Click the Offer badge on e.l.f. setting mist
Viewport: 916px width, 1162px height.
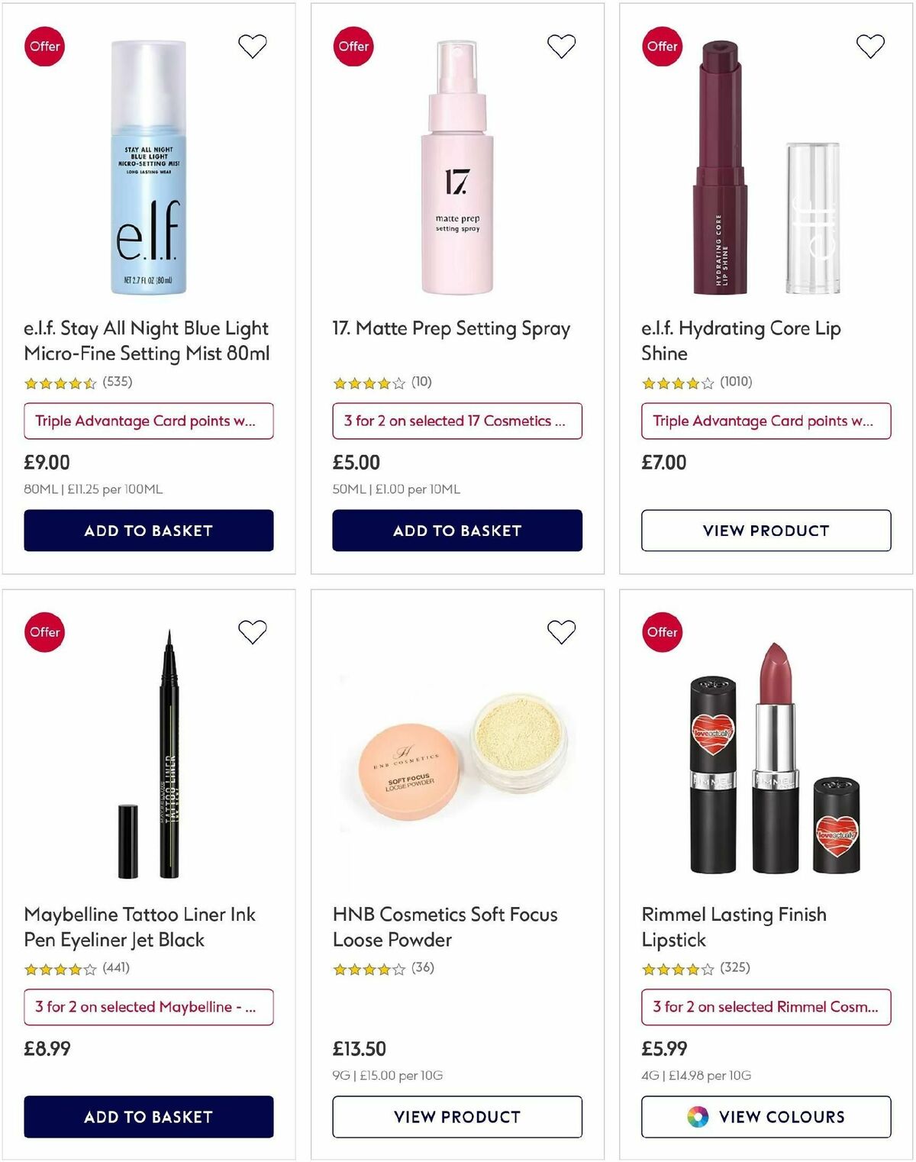[44, 46]
